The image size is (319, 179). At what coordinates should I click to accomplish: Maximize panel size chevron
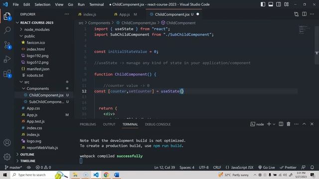304,124
